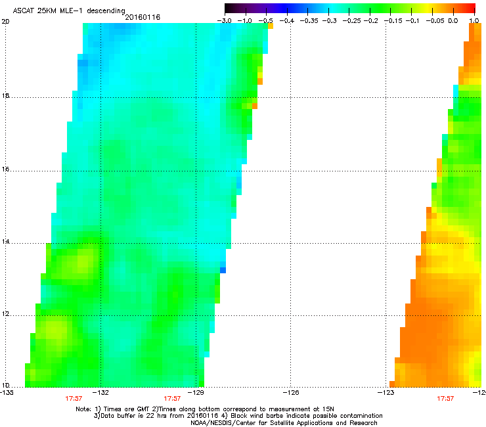Click the latitude axis label "18"

[5, 96]
